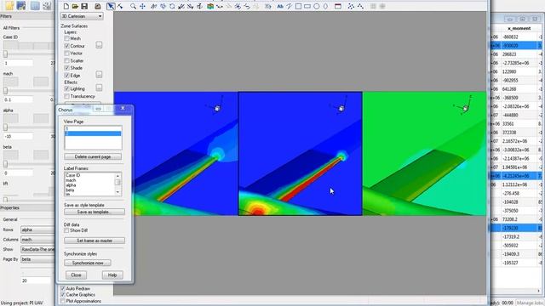
Task: Click the Open file folder icon
Action: click(75, 6)
